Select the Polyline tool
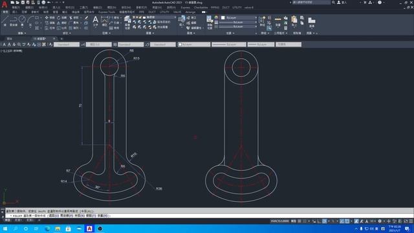Image resolution: width=414 pixels, height=233 pixels. tap(14, 19)
